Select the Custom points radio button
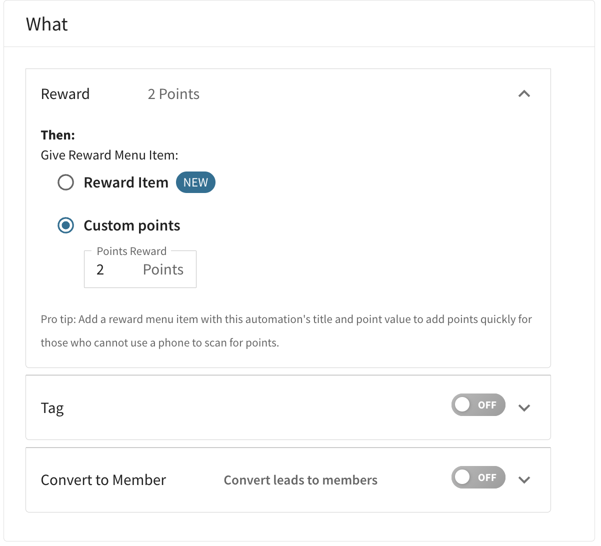 (x=65, y=225)
